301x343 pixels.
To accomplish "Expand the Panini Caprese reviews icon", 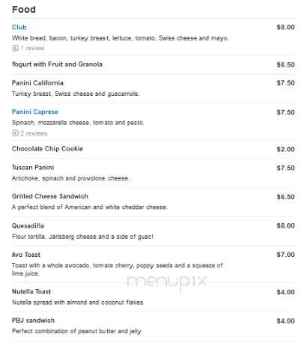I will click(x=15, y=133).
